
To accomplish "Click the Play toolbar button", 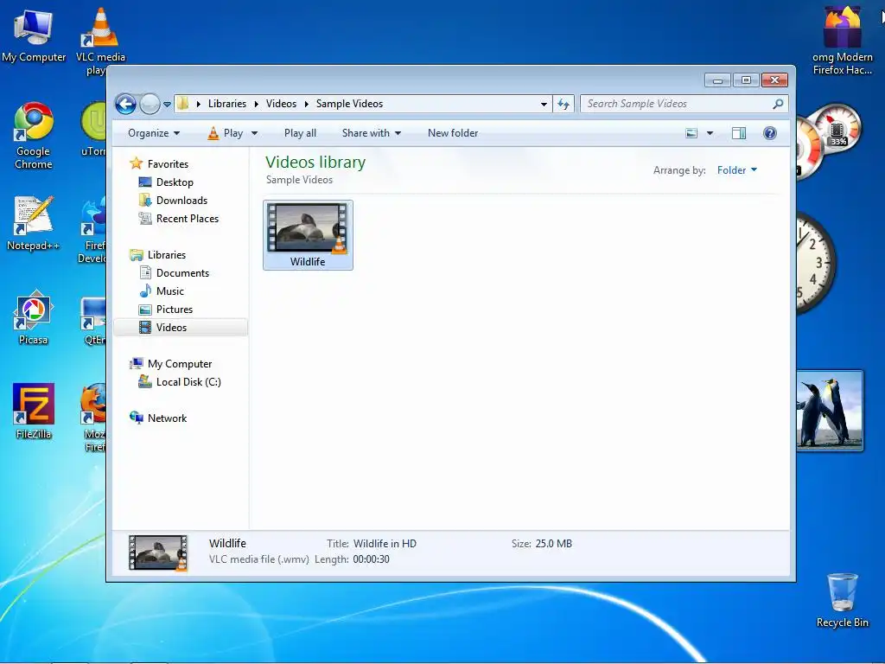I will coord(226,133).
